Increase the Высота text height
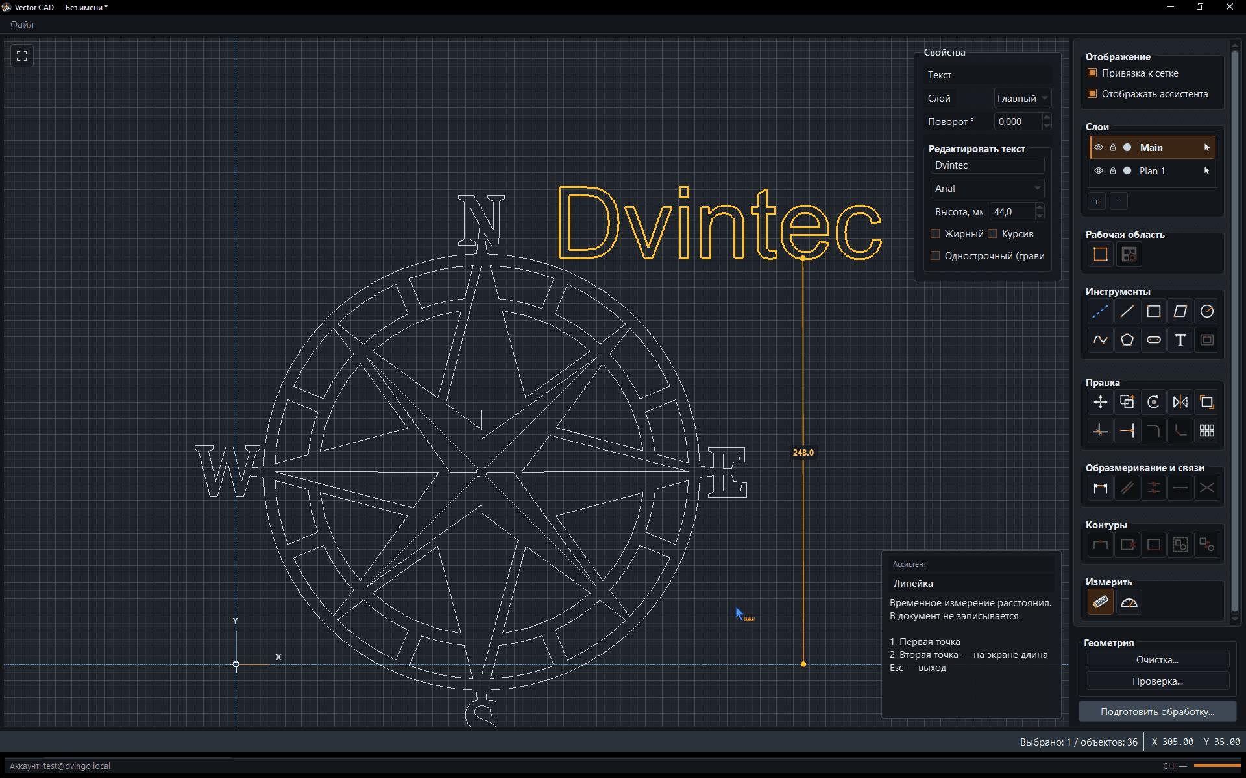The height and width of the screenshot is (778, 1246). [1040, 207]
